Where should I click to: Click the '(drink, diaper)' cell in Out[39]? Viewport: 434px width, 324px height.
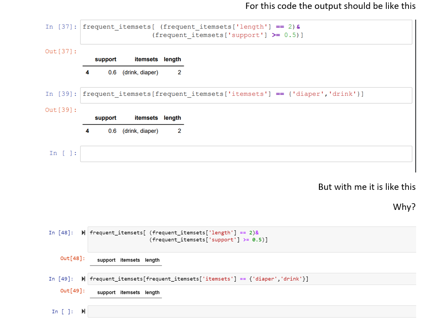(x=141, y=131)
